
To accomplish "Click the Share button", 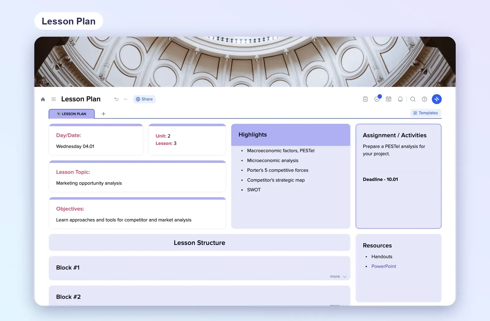I will click(144, 99).
